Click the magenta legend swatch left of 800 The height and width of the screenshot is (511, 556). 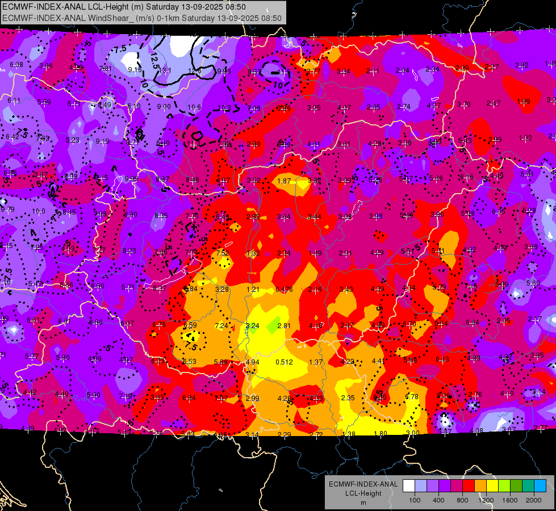[x=457, y=486]
